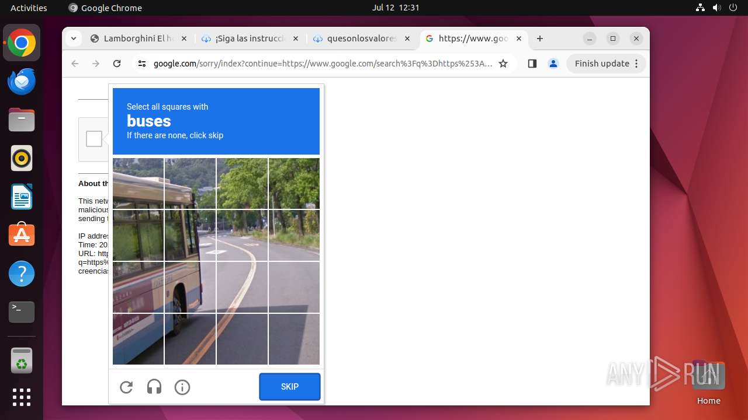Reload the captcha challenge

click(126, 387)
